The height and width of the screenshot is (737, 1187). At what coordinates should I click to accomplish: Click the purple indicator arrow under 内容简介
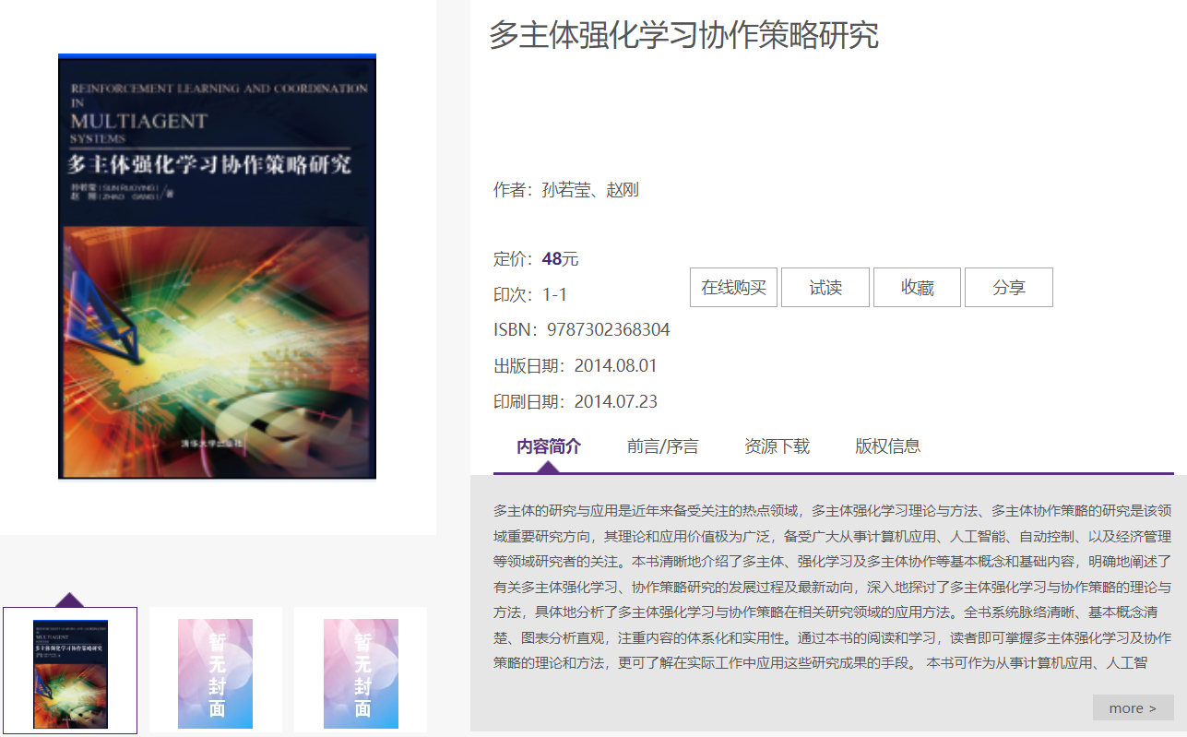tap(548, 468)
